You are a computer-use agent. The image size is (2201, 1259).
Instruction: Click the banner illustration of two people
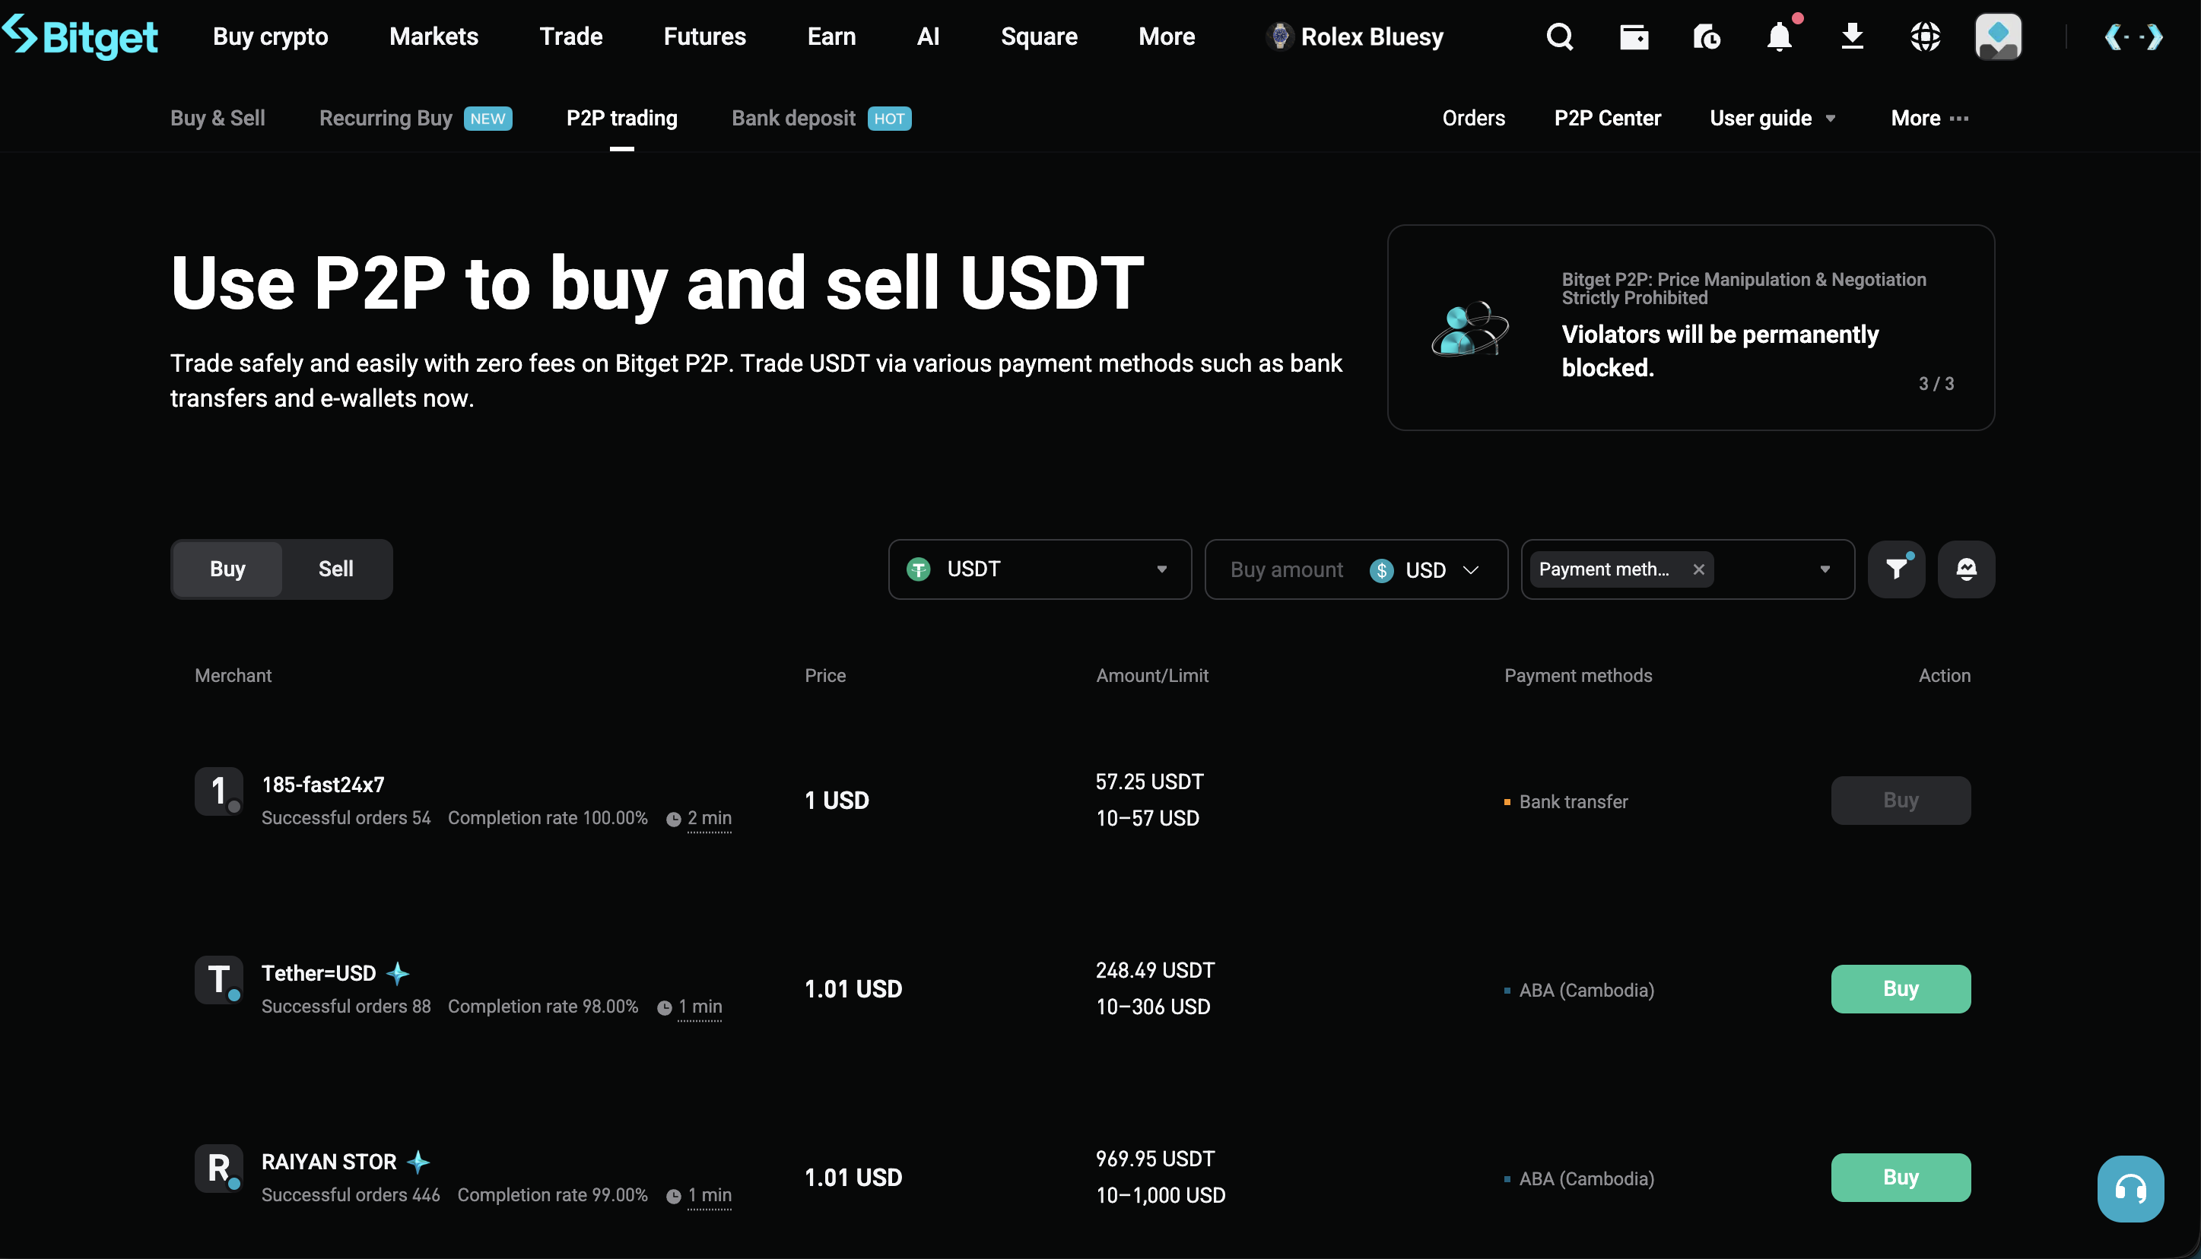point(1469,328)
